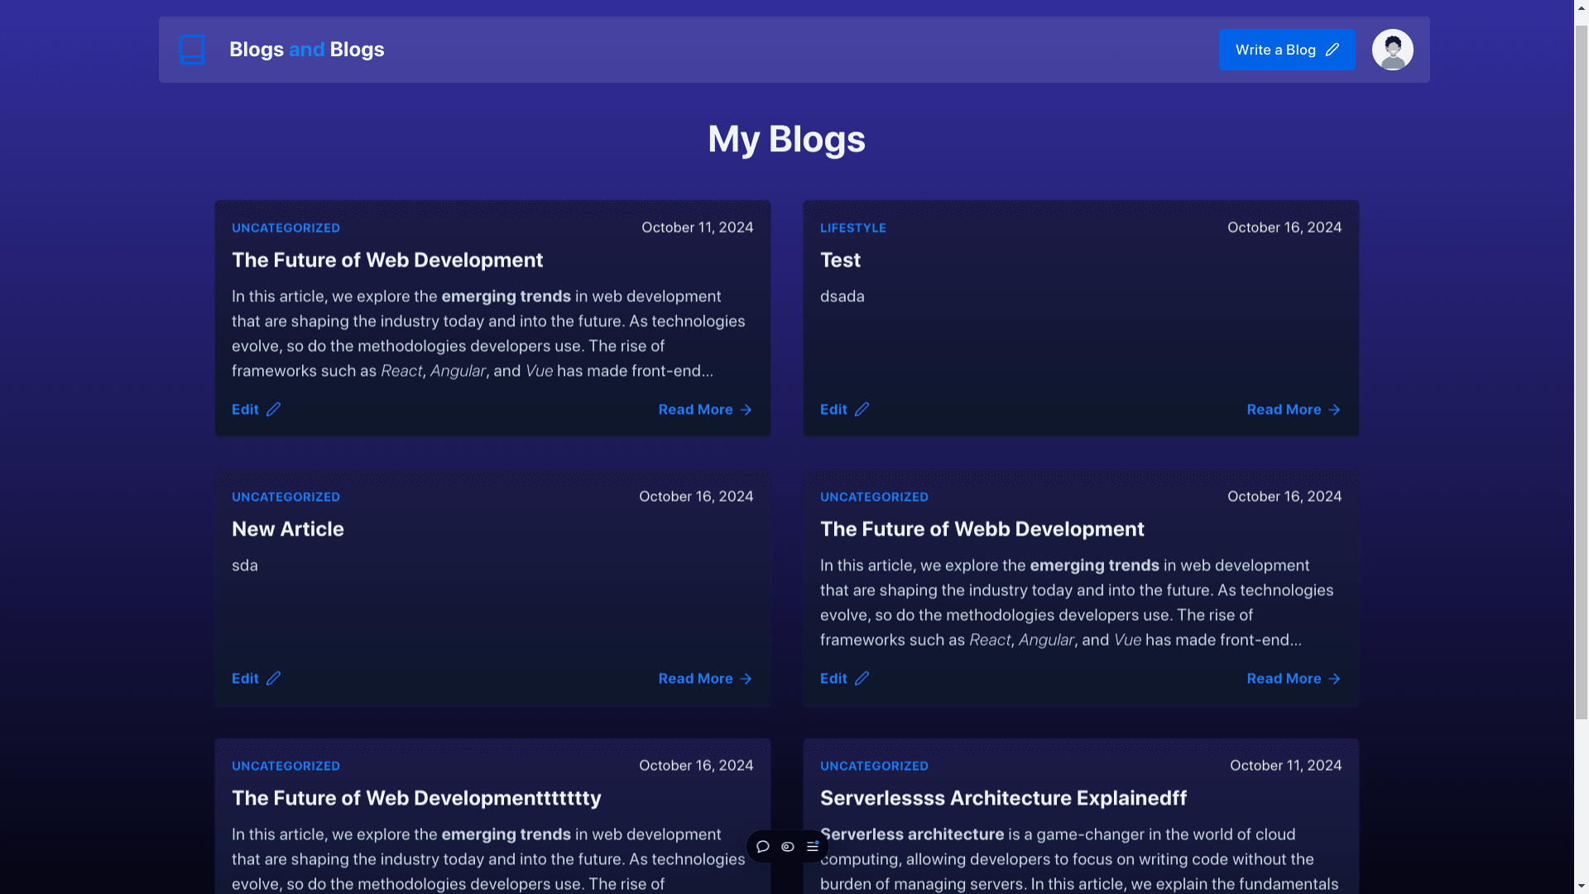This screenshot has height=894, width=1589.
Task: Click the Blogs and Blogs site title
Action: click(307, 50)
